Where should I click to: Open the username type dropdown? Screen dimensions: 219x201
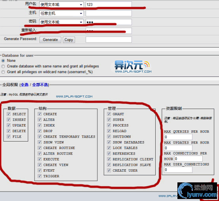[x=61, y=4]
